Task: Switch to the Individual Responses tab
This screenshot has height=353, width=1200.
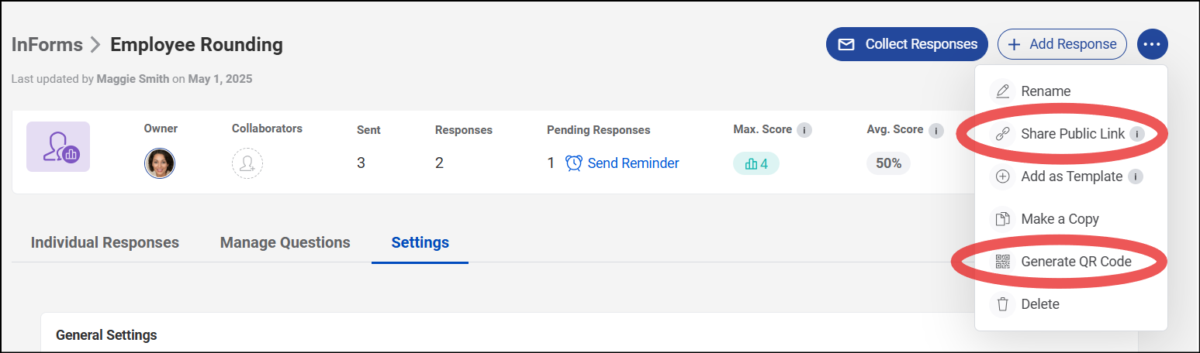Action: pyautogui.click(x=105, y=242)
